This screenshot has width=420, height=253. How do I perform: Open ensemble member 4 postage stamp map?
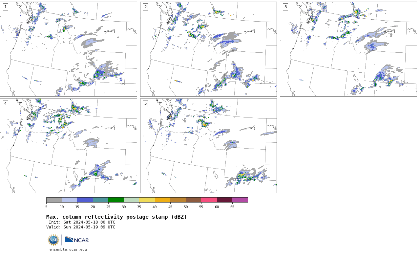69,146
